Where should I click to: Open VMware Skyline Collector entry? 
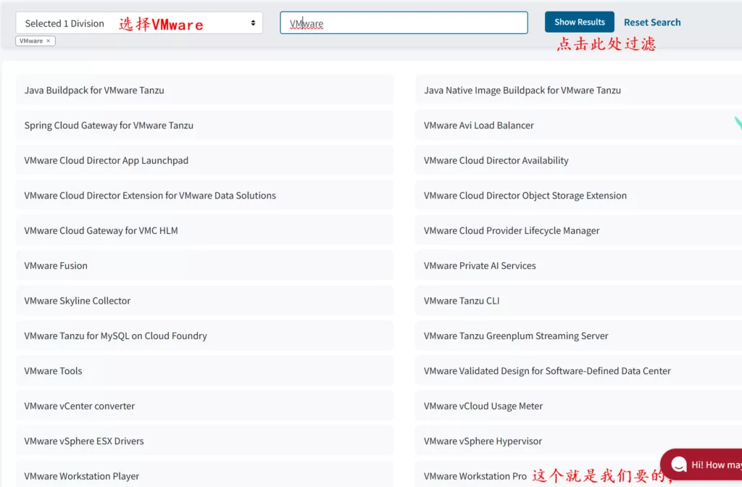click(x=78, y=301)
